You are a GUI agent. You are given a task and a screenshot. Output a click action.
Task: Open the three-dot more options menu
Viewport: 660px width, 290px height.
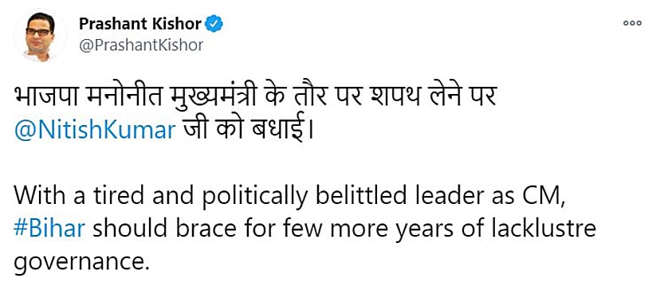[x=632, y=24]
